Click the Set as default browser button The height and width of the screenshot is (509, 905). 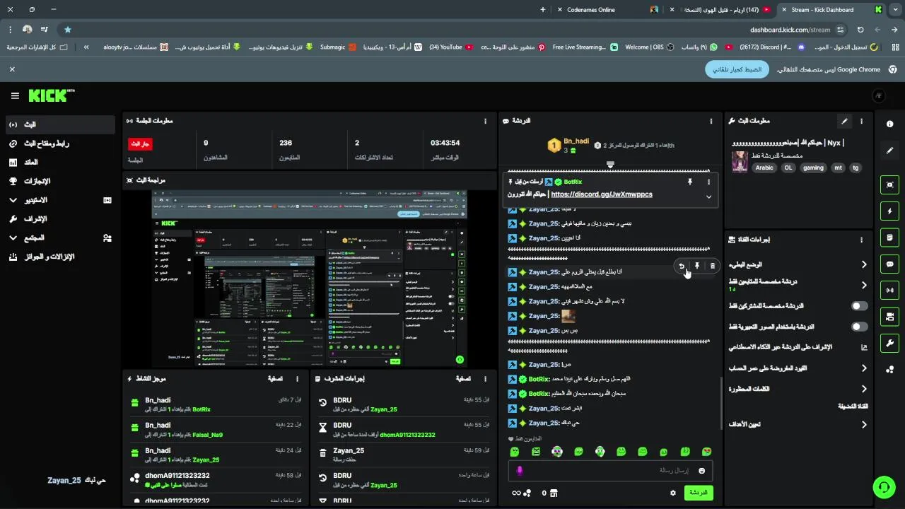click(x=737, y=69)
